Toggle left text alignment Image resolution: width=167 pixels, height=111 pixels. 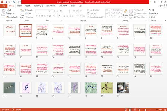tap(65, 16)
